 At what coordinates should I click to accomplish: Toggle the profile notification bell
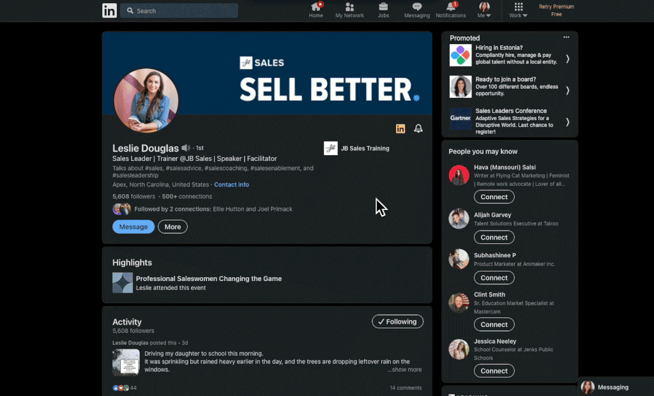pos(418,128)
